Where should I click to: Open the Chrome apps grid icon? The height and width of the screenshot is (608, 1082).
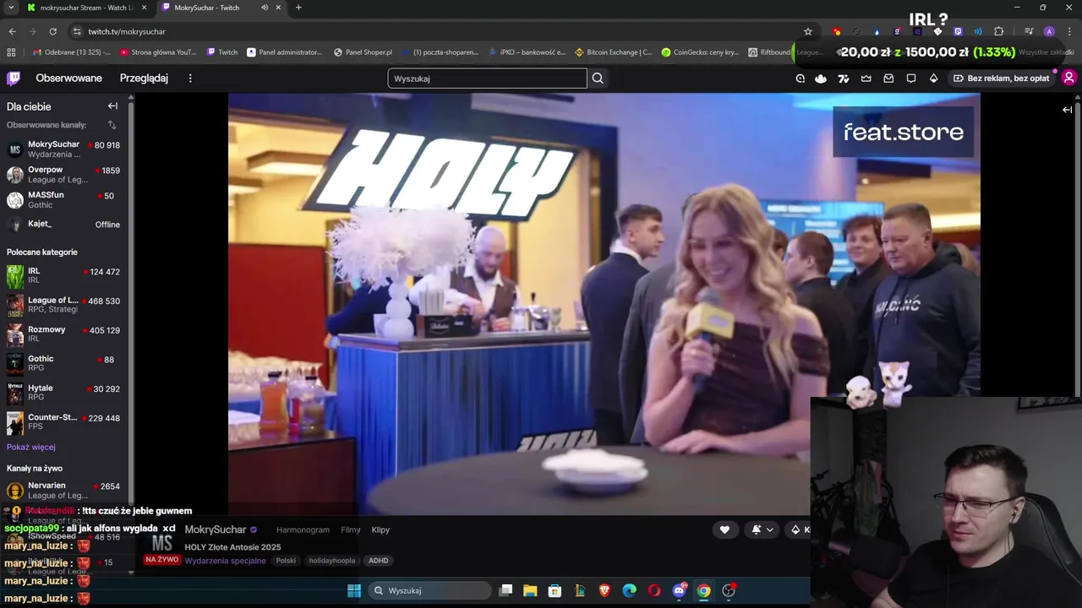[x=11, y=52]
